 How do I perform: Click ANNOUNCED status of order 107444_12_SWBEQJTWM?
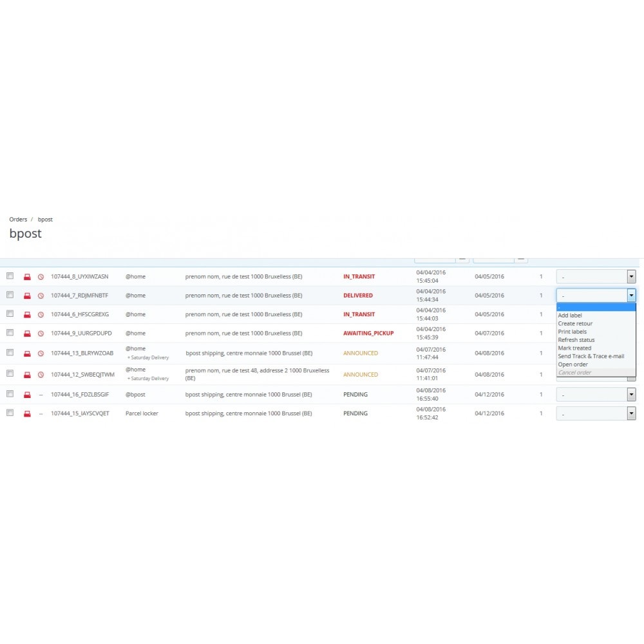click(x=361, y=375)
